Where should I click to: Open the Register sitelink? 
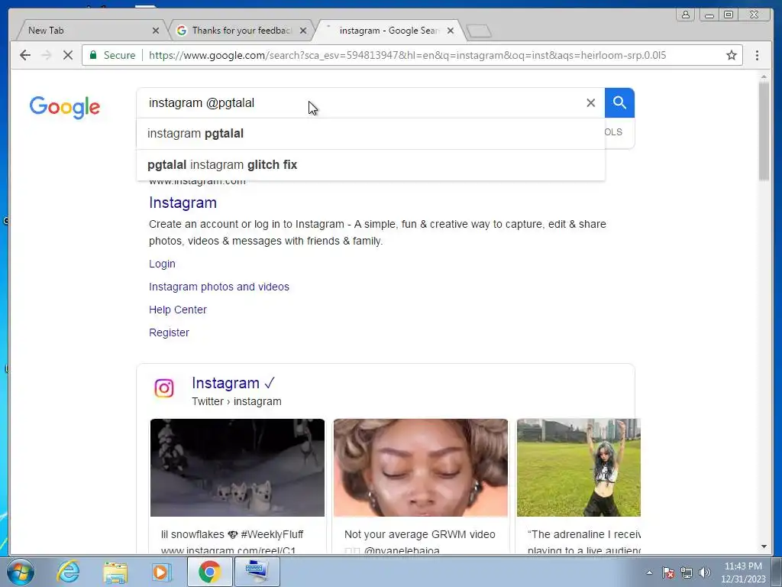(x=169, y=332)
